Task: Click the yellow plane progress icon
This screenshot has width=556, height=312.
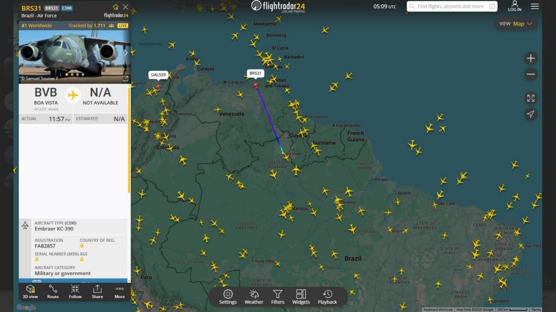Action: point(73,95)
